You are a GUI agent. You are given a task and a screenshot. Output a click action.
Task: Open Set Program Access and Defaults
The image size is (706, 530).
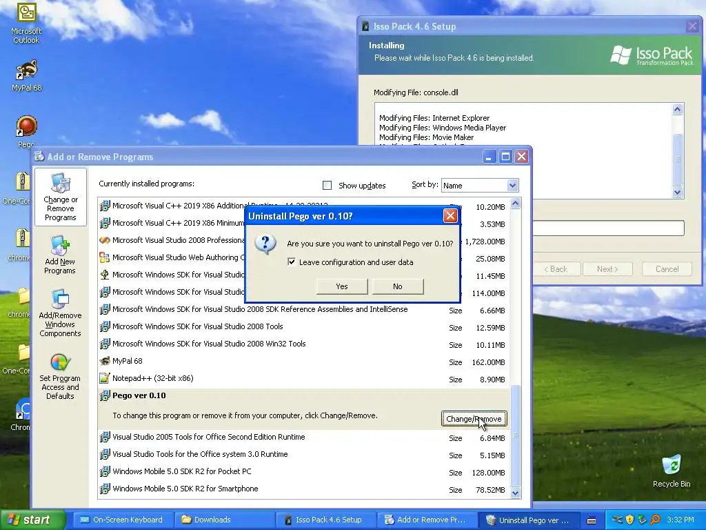tap(60, 376)
